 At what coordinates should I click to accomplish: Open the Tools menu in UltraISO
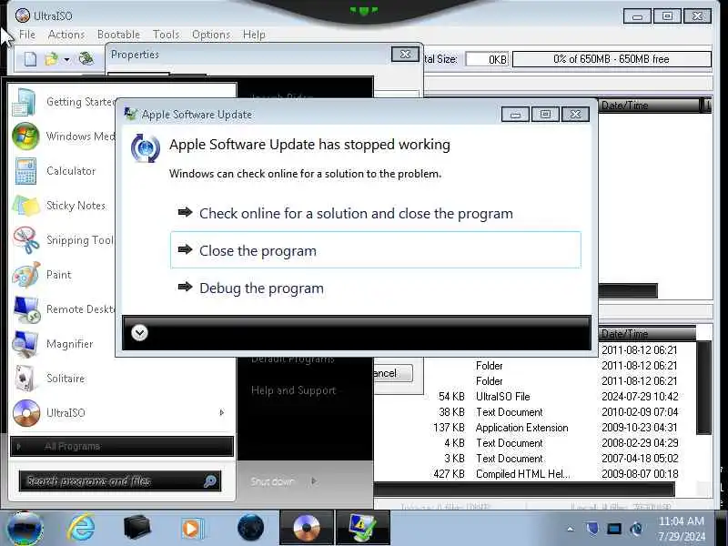tap(167, 35)
